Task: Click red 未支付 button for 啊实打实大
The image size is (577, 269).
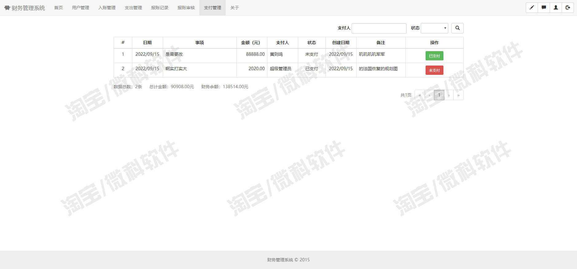Action: 435,70
